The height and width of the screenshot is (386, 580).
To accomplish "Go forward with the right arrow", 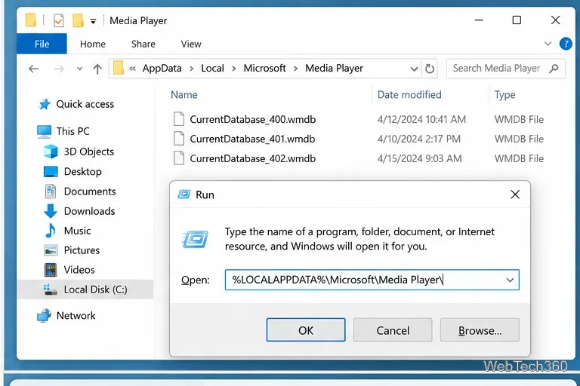I will pyautogui.click(x=59, y=69).
